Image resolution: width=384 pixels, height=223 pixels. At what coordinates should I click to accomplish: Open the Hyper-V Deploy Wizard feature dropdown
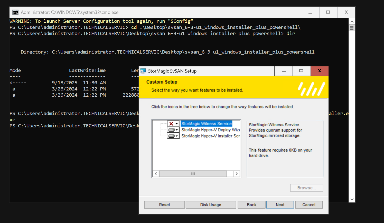coord(176,130)
